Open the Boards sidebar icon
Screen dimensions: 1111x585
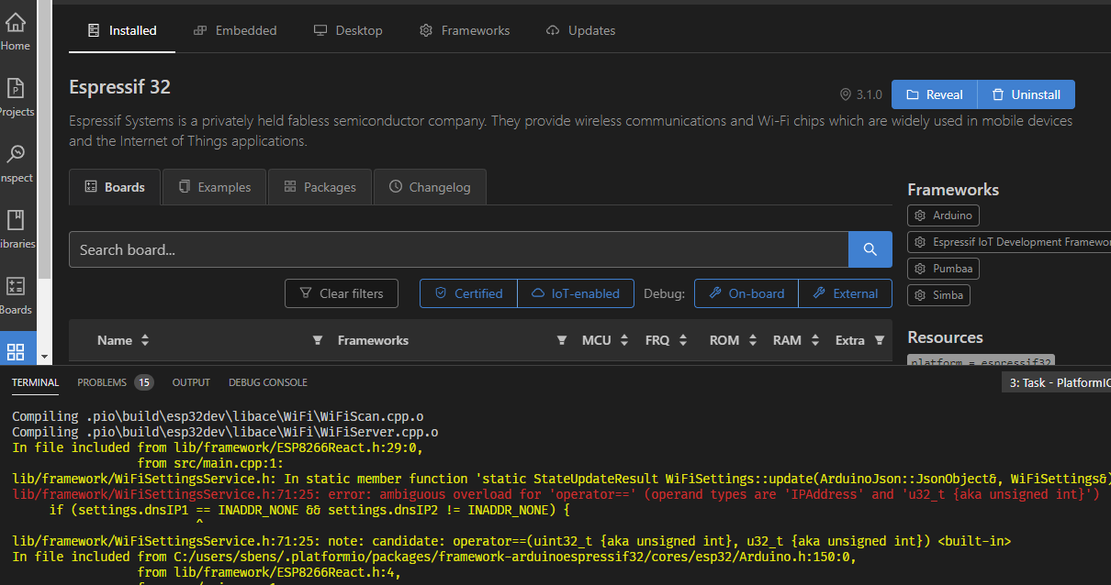click(16, 294)
